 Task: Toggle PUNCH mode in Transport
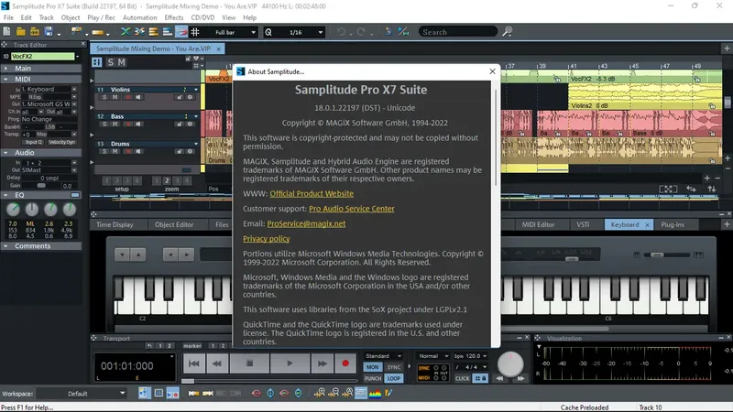coord(373,378)
